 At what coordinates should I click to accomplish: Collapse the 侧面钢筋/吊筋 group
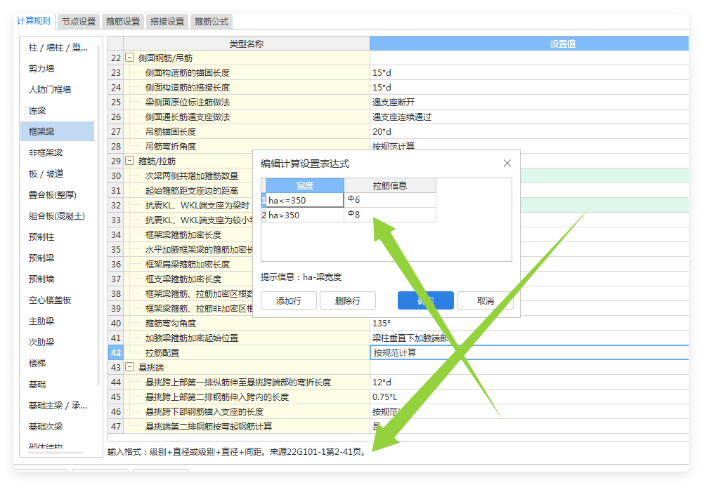[x=129, y=58]
